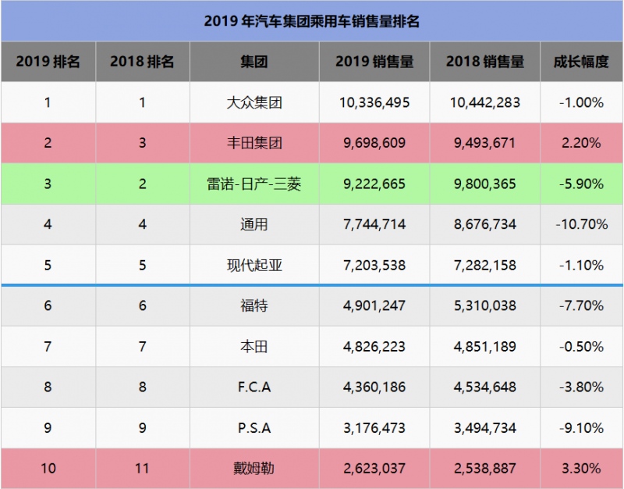Click the growth value "-7.70%"
This screenshot has height=489, width=624.
tap(581, 305)
